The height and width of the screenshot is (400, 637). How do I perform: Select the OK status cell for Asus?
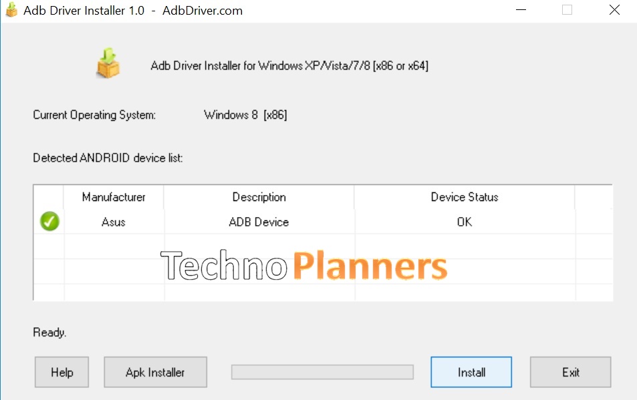tap(464, 222)
